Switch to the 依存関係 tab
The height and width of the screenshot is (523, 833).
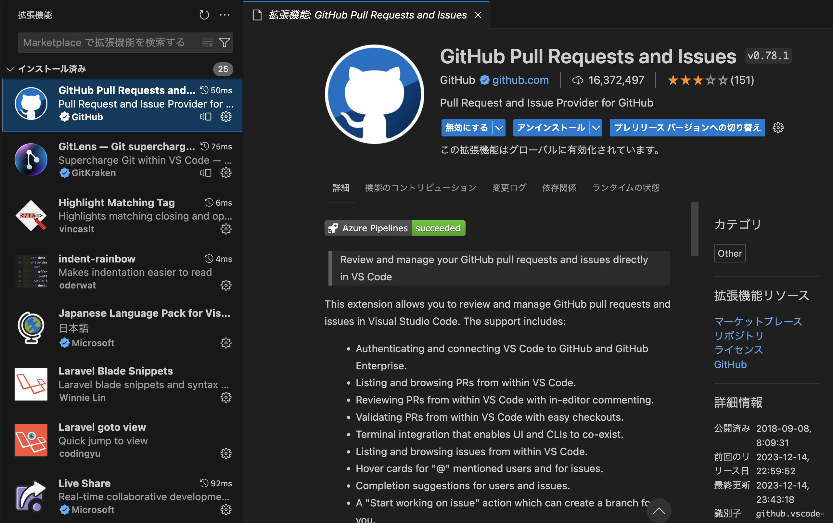coord(559,187)
